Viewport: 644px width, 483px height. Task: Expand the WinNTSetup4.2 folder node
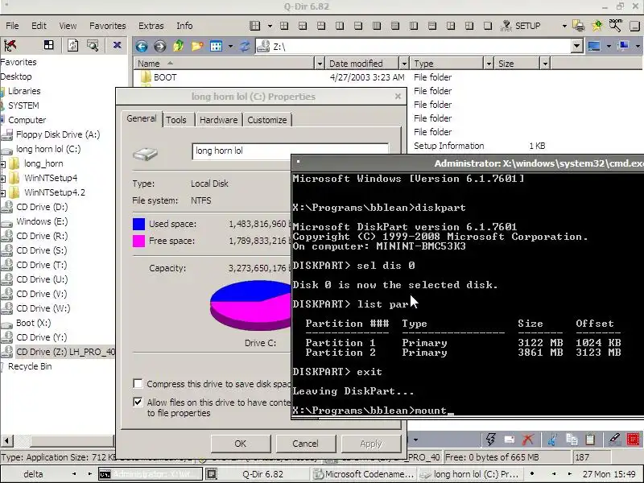pyautogui.click(x=2, y=192)
